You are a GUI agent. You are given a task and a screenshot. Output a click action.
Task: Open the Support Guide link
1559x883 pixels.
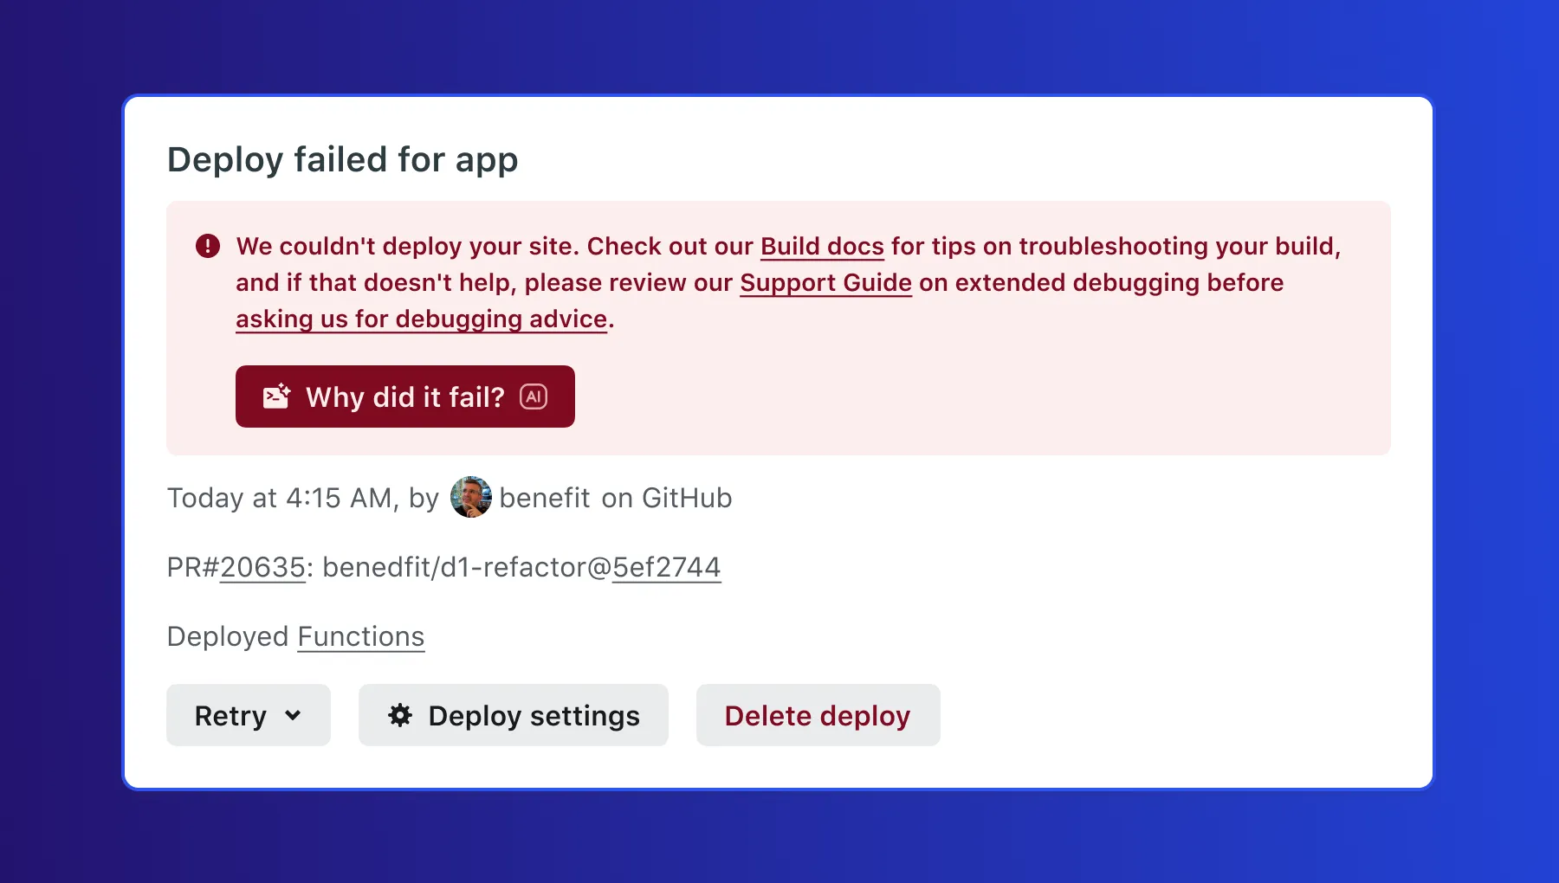pos(825,283)
